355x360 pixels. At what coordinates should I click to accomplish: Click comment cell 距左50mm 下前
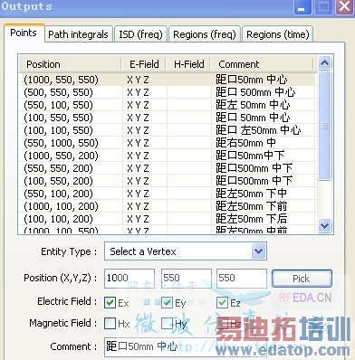point(251,206)
